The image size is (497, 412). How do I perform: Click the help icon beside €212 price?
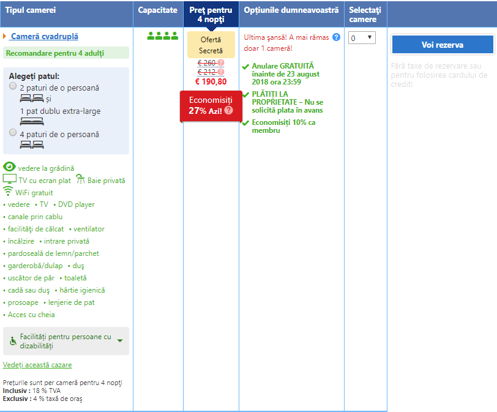tap(221, 72)
